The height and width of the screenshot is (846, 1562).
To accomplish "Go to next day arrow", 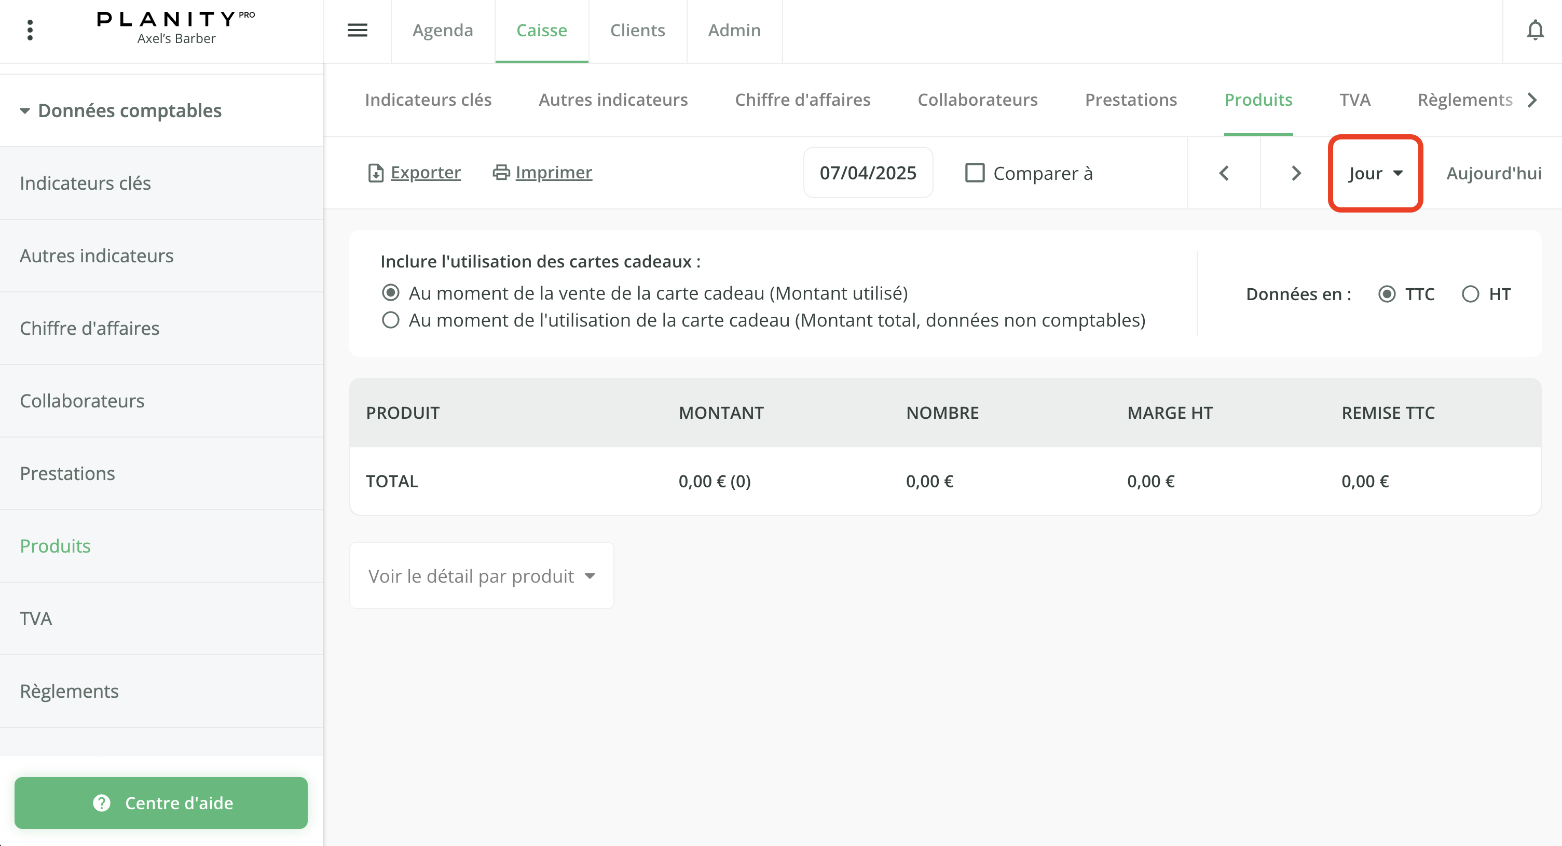I will coord(1296,173).
